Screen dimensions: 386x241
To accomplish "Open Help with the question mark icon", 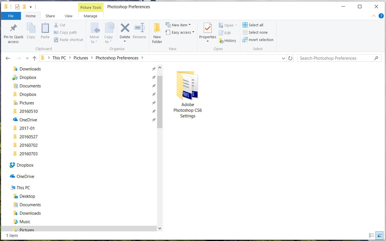I will pos(381,16).
